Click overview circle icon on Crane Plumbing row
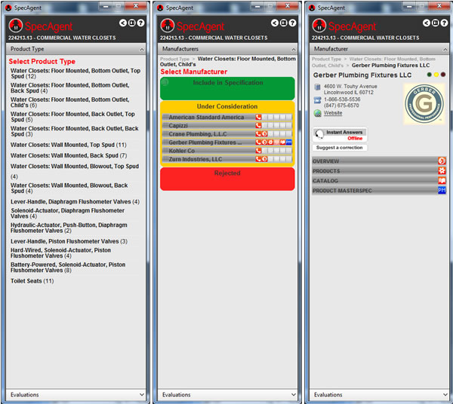Image resolution: width=453 pixels, height=404 pixels. coord(265,134)
